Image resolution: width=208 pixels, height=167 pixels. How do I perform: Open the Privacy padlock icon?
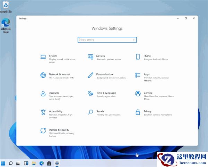click(138, 112)
